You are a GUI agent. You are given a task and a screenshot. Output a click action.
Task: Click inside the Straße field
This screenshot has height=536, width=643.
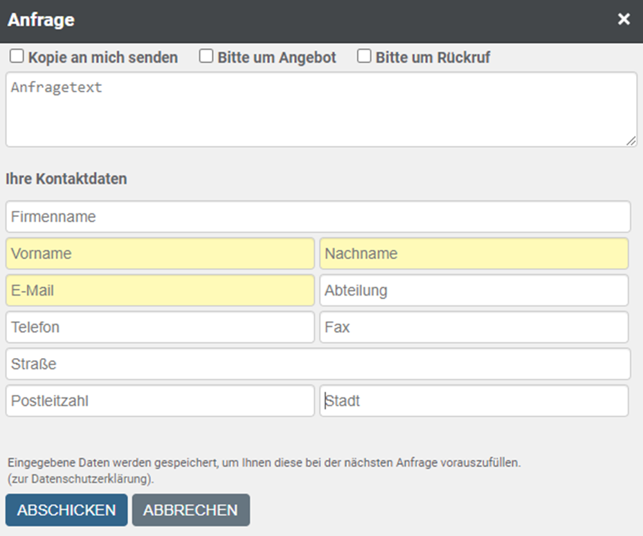pyautogui.click(x=318, y=364)
